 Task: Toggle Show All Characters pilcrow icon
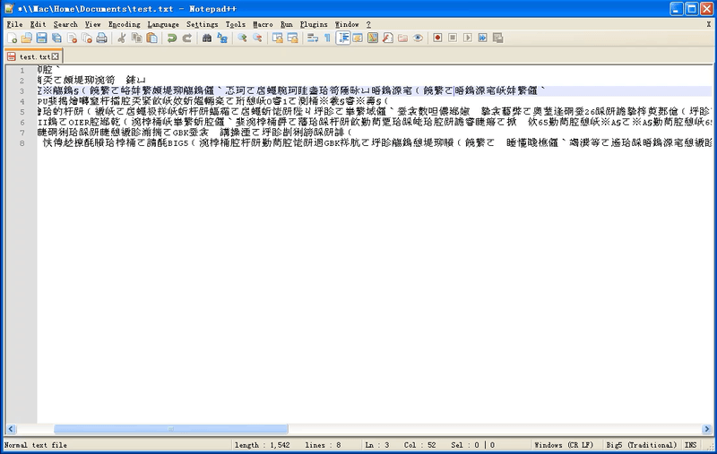(327, 39)
